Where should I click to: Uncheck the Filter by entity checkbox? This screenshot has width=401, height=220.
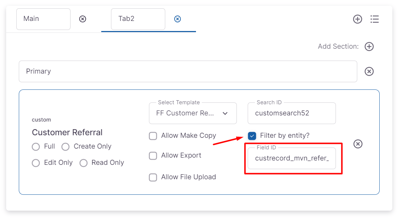tap(252, 136)
